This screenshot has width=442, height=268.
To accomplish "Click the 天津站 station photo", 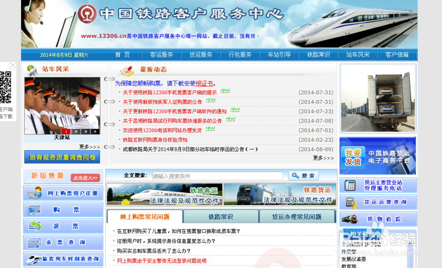I will (62, 105).
